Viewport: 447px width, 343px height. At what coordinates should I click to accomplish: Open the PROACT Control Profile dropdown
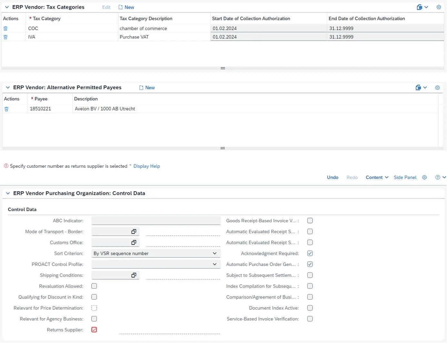pos(214,264)
